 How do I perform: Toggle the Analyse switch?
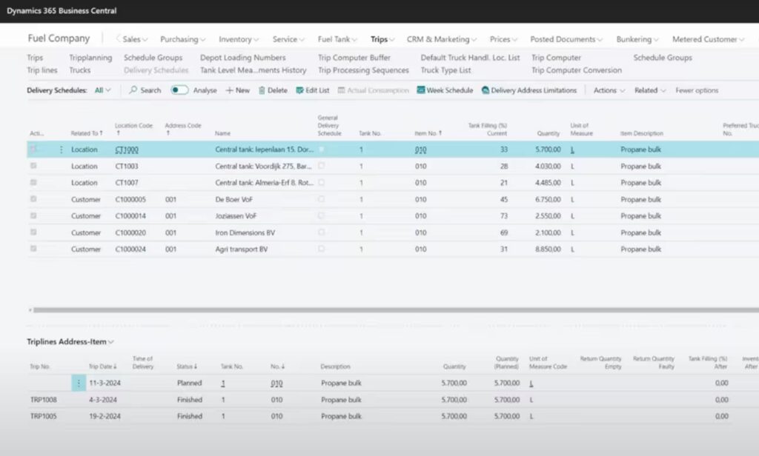click(x=179, y=90)
